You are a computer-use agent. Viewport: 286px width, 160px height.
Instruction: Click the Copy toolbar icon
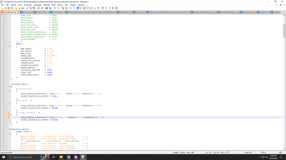[31, 8]
